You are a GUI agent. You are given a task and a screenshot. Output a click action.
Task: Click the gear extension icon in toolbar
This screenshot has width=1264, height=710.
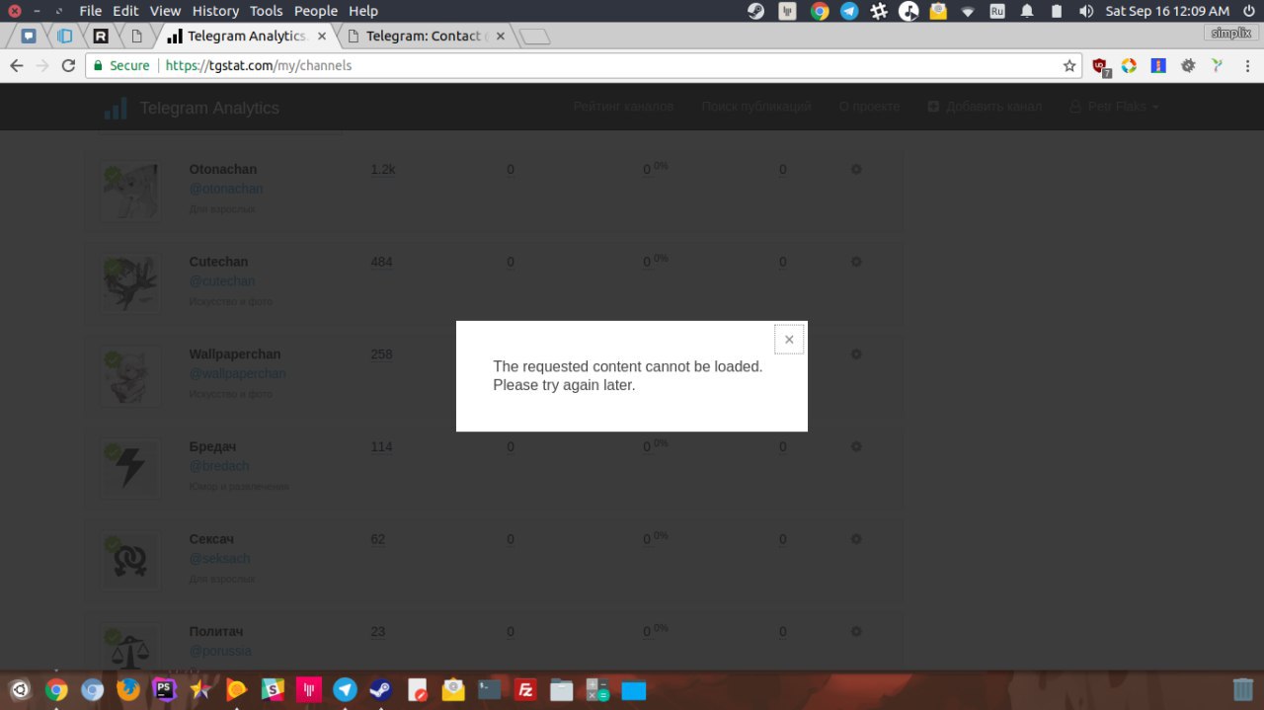[x=1188, y=66]
